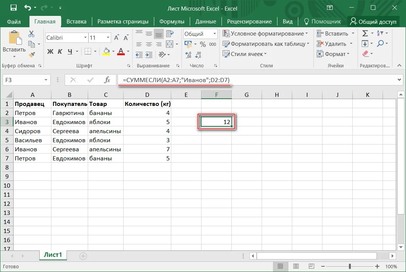Toggle wrap text
Image resolution: width=406 pixels, height=272 pixels.
170,33
